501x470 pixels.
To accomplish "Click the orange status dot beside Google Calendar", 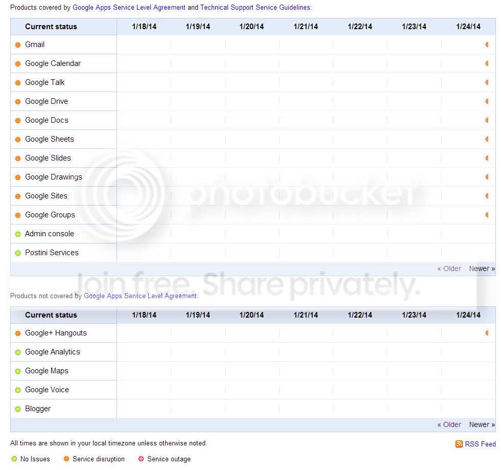I will (18, 63).
